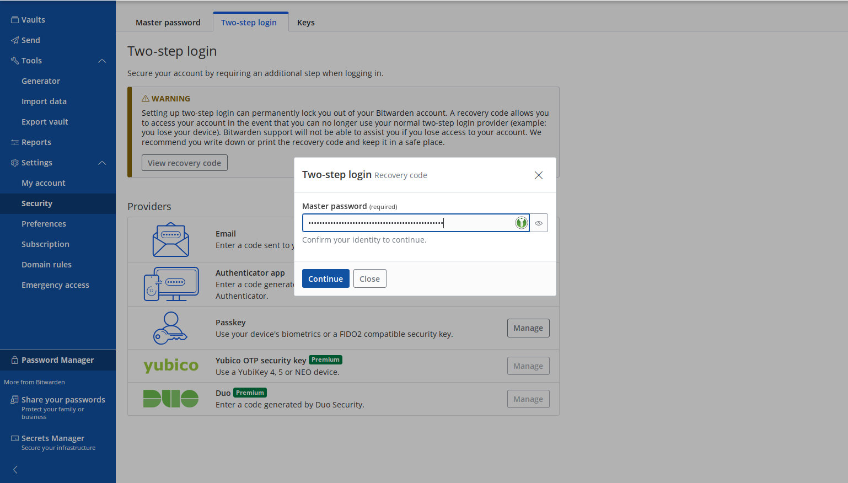Click the warning triangle icon

146,99
